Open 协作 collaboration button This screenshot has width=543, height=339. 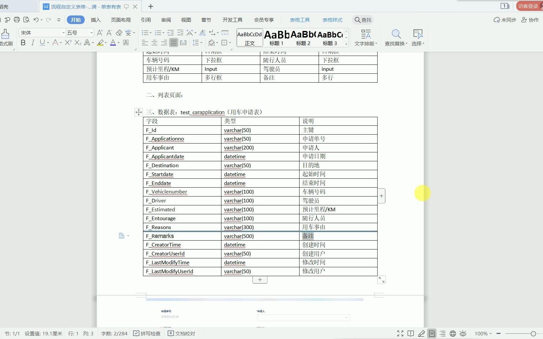click(530, 20)
